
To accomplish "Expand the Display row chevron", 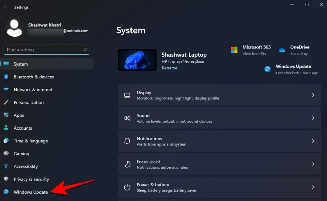I will (x=313, y=95).
